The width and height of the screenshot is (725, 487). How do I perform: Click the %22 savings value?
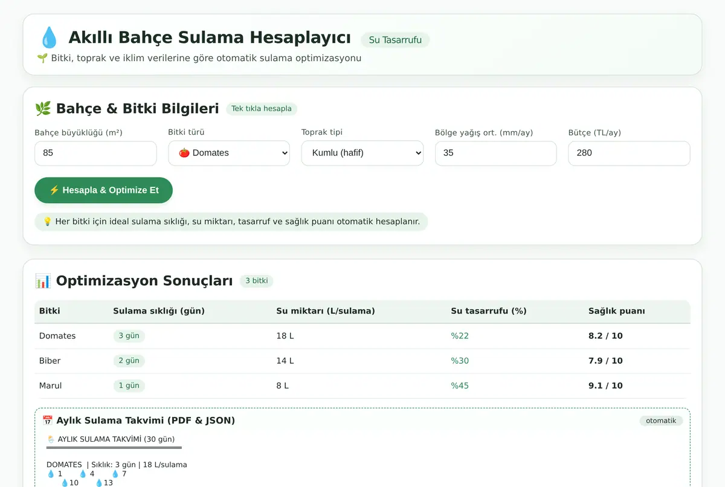460,336
